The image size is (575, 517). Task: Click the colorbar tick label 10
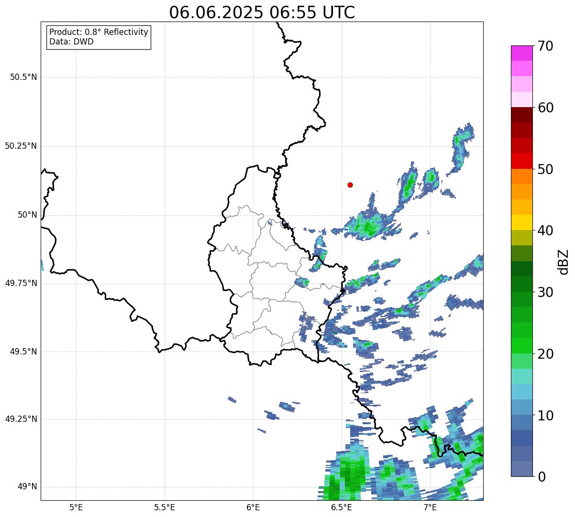[546, 415]
